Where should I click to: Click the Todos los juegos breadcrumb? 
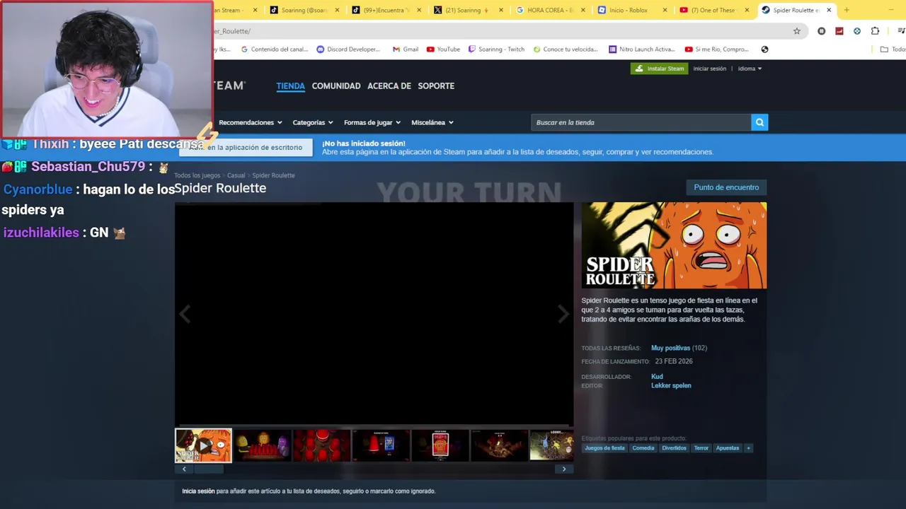[x=197, y=175]
